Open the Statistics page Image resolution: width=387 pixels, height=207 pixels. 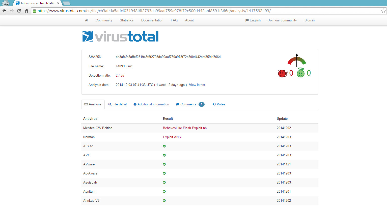point(127,20)
